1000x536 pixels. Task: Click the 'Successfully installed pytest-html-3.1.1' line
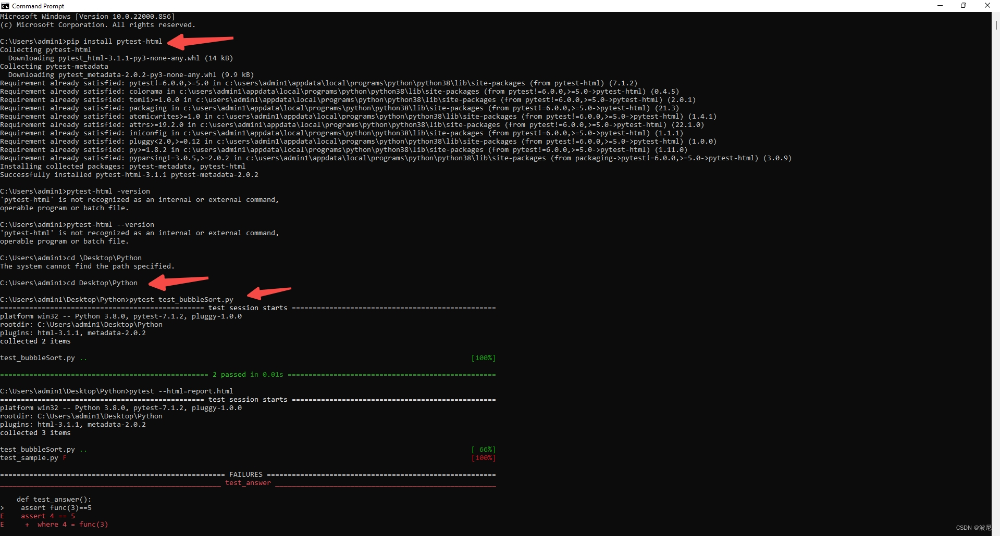coord(129,175)
